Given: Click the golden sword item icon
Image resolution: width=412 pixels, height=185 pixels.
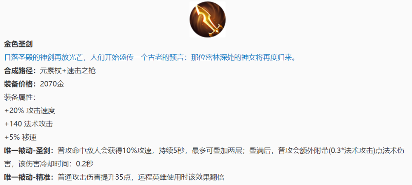Looking at the screenshot, I should [208, 19].
